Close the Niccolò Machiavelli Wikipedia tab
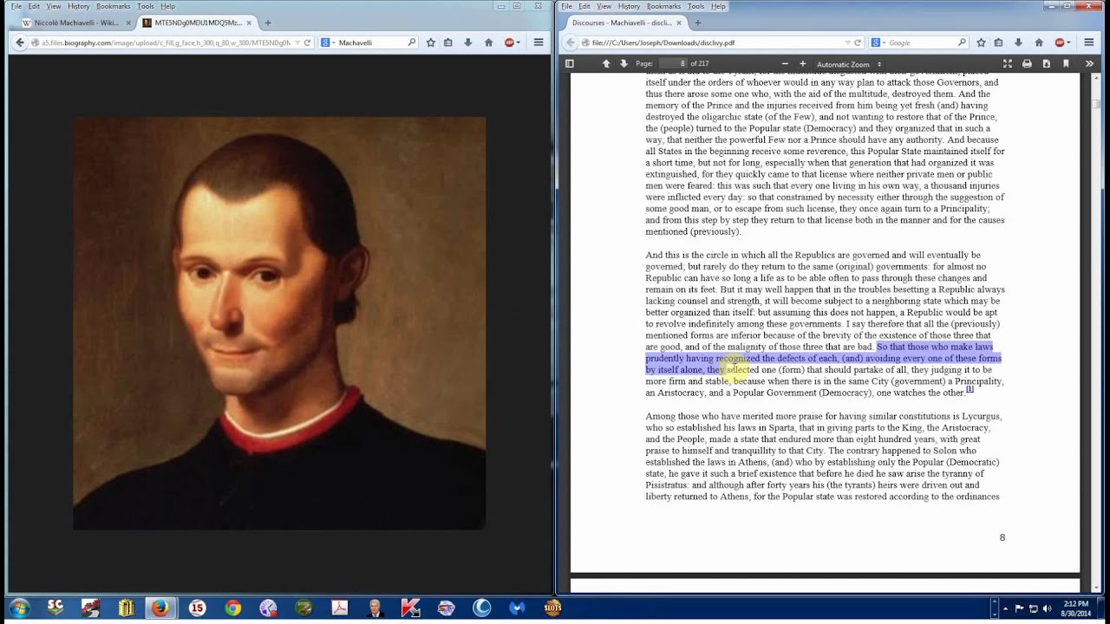 [127, 23]
